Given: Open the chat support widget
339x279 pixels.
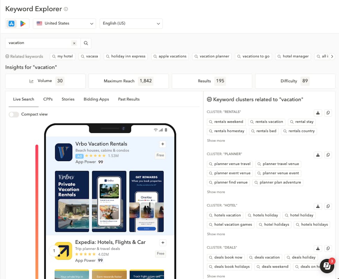Looking at the screenshot, I should click(327, 266).
